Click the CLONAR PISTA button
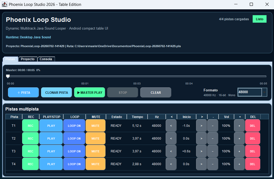The image size is (274, 179). (x=57, y=92)
